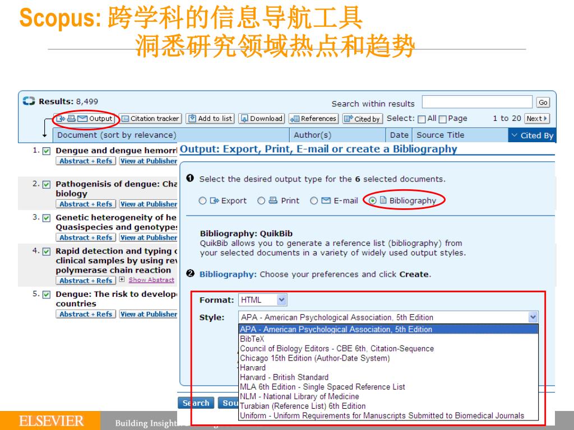This screenshot has height=430, width=574.
Task: Uncheck result 1 Dengue and dengue hemorrhagic
Action: coord(47,151)
